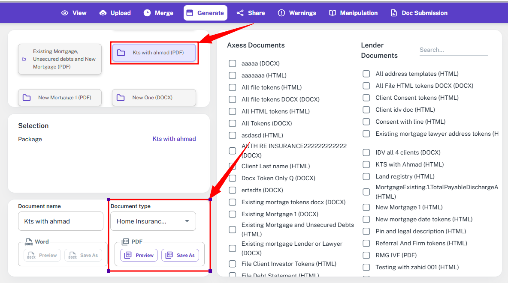Viewport: 508px width, 283px height.
Task: Click the Lender Documents search field
Action: [x=454, y=50]
